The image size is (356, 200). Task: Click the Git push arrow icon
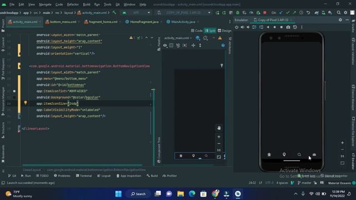[x=294, y=13]
